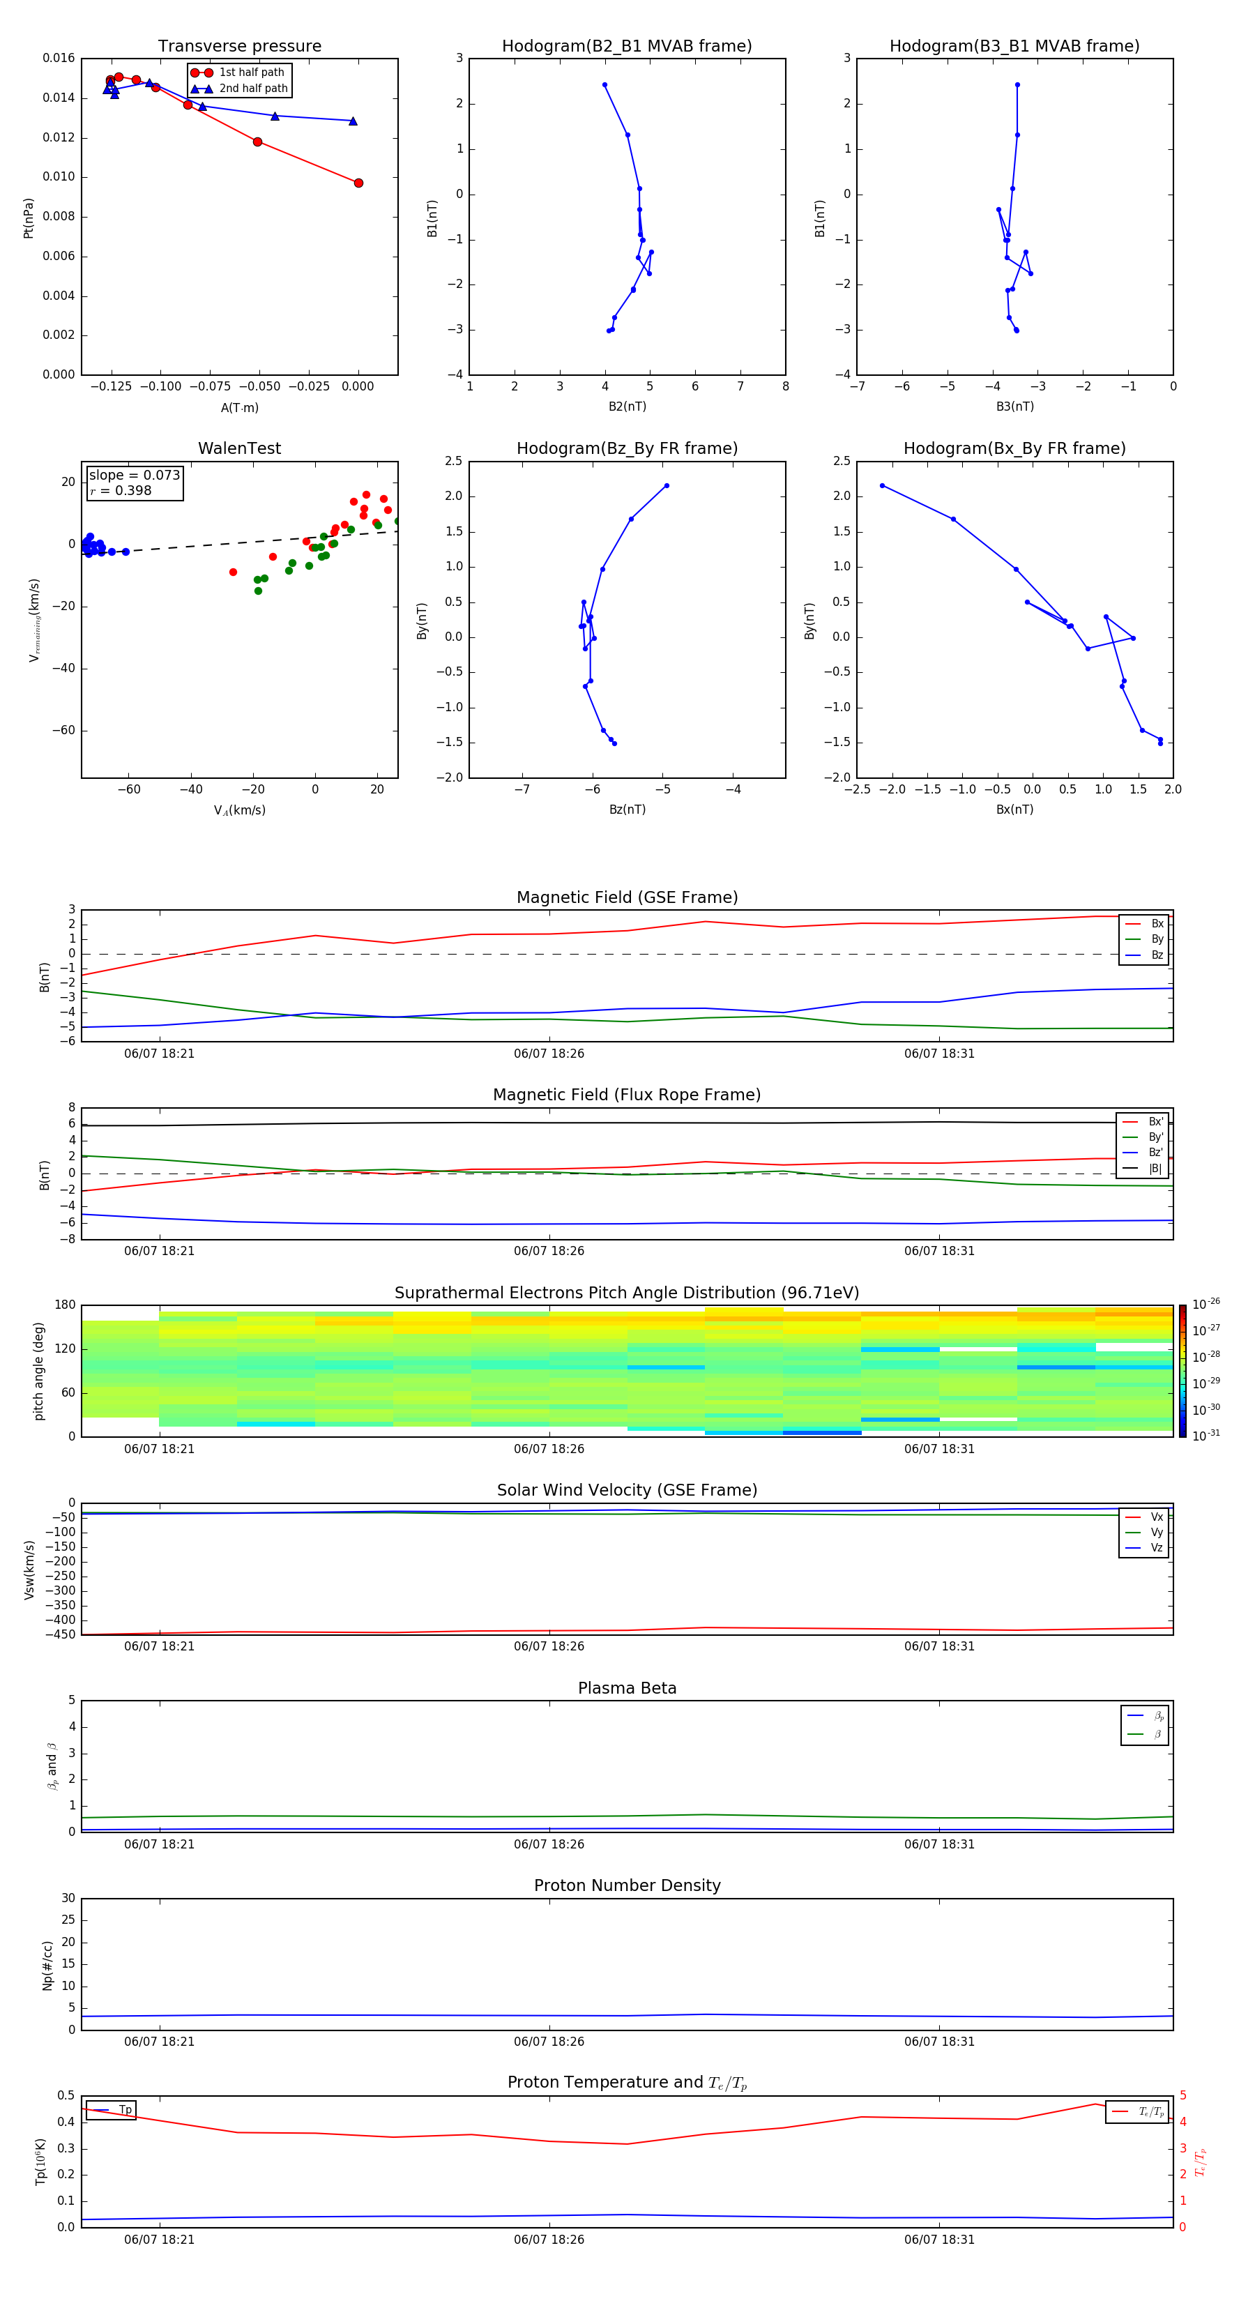This screenshot has height=2301, width=1255.
Task: Click the "B3(nT)" x-axis label
Action: point(1014,407)
